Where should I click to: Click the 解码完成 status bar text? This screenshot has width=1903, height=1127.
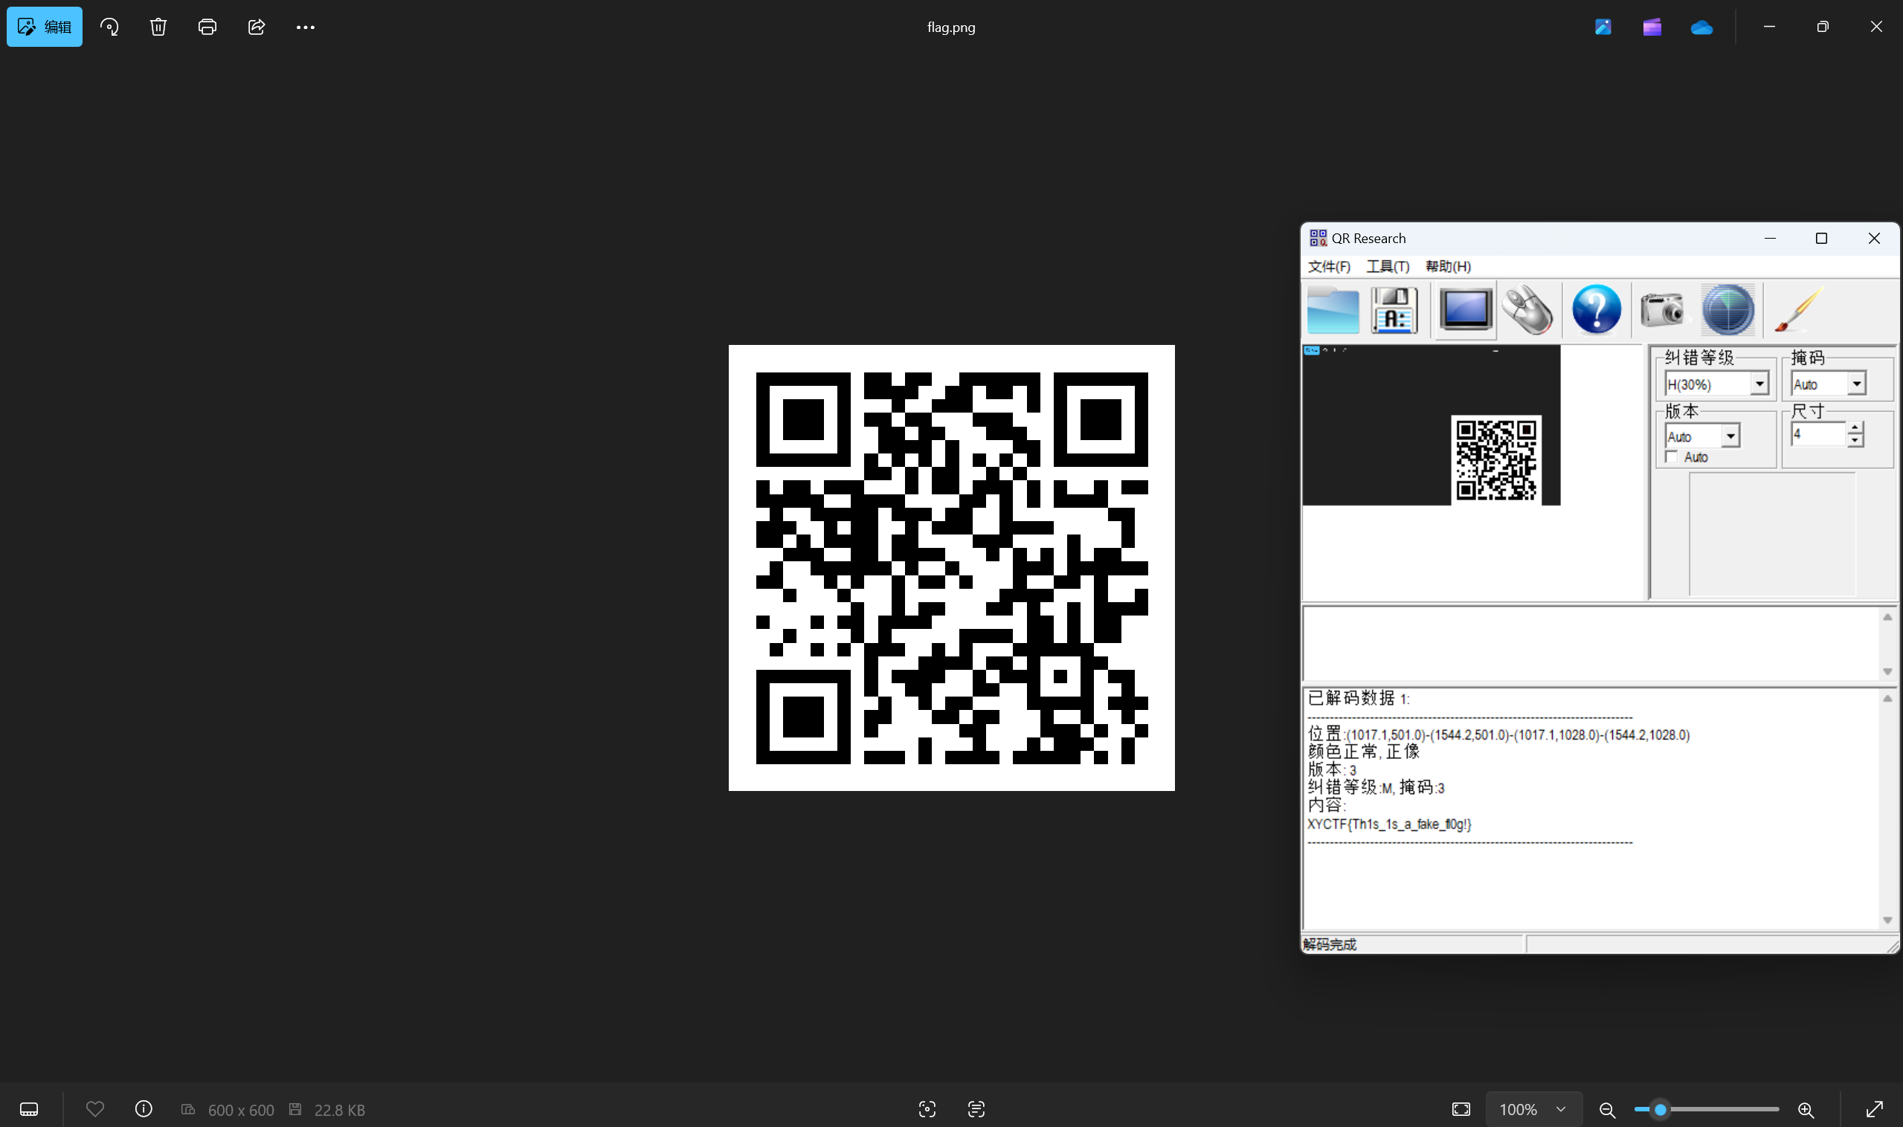pyautogui.click(x=1330, y=945)
